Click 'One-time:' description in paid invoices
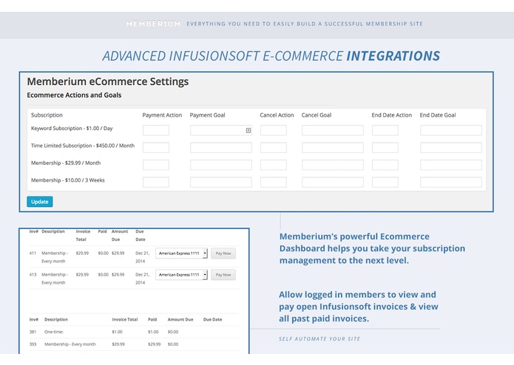 click(x=54, y=332)
